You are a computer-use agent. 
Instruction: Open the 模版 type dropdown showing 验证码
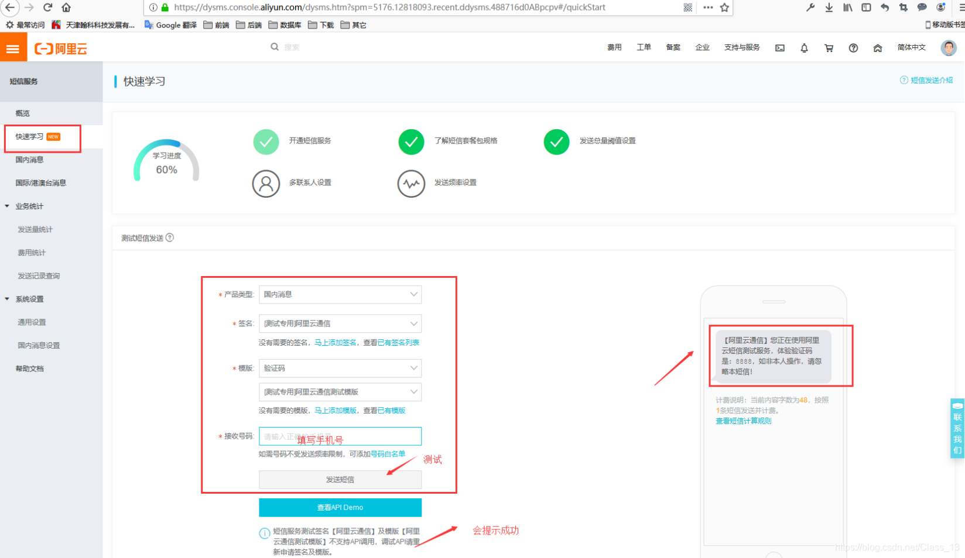click(340, 368)
